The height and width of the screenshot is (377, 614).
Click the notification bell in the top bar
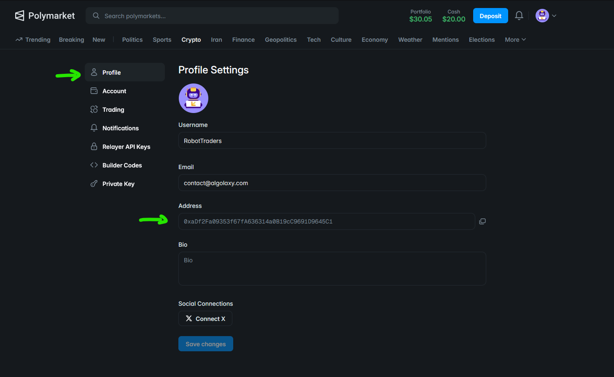pos(519,15)
